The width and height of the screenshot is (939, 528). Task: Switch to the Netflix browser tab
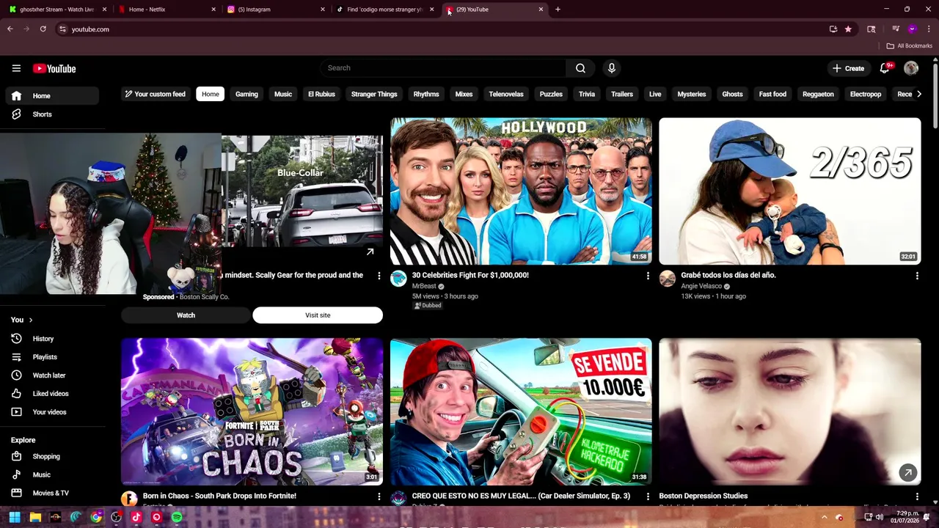167,10
